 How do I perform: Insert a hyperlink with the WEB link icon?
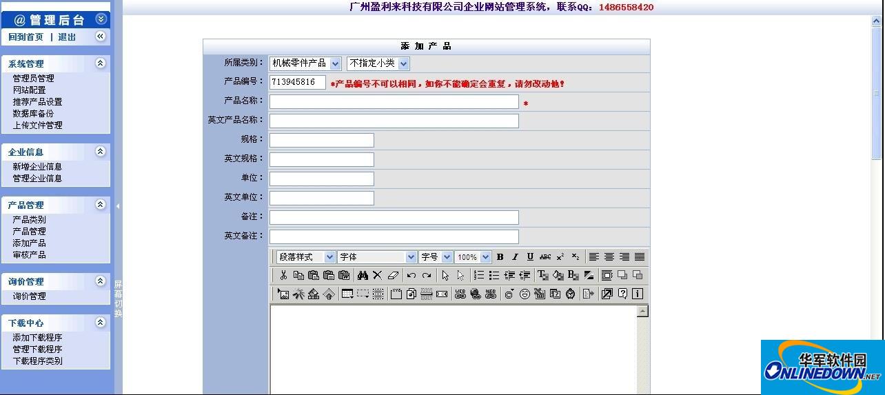(x=460, y=294)
